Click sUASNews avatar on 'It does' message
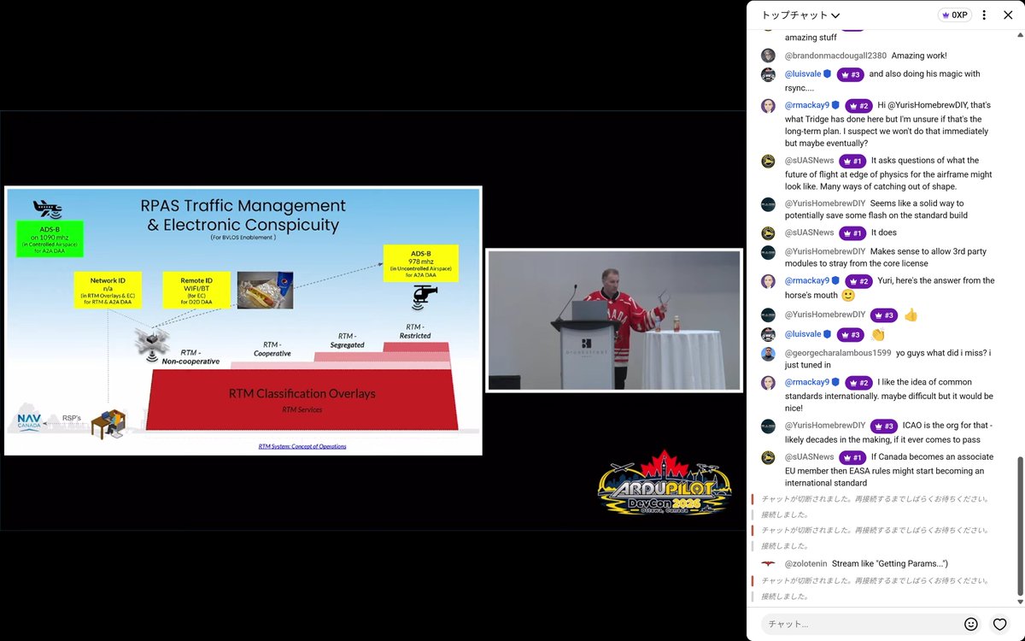1025x641 pixels. pos(768,232)
